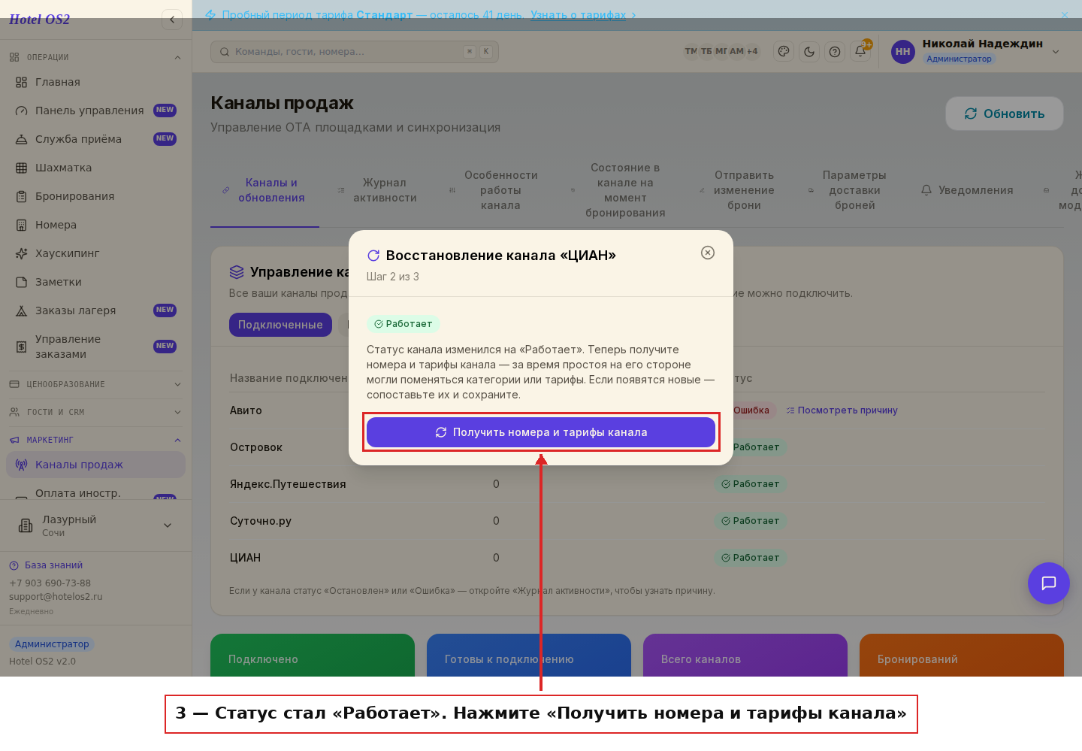
Task: Switch to Особенности работы канала tab
Action: (494, 190)
